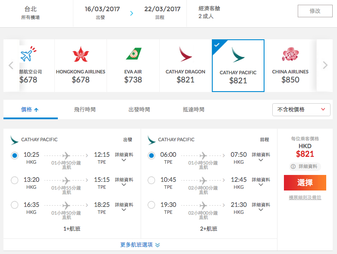Go to previous airlines with left arrow
The image size is (337, 254).
pyautogui.click(x=11, y=65)
